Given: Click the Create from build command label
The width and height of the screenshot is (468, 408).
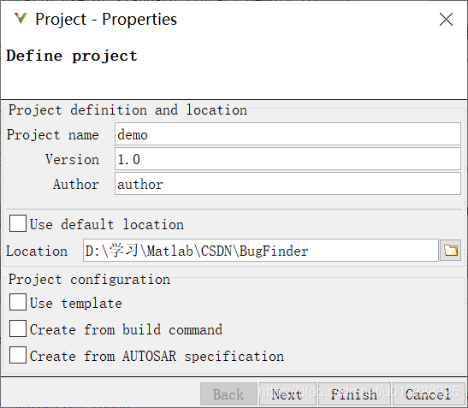Looking at the screenshot, I should click(126, 329).
